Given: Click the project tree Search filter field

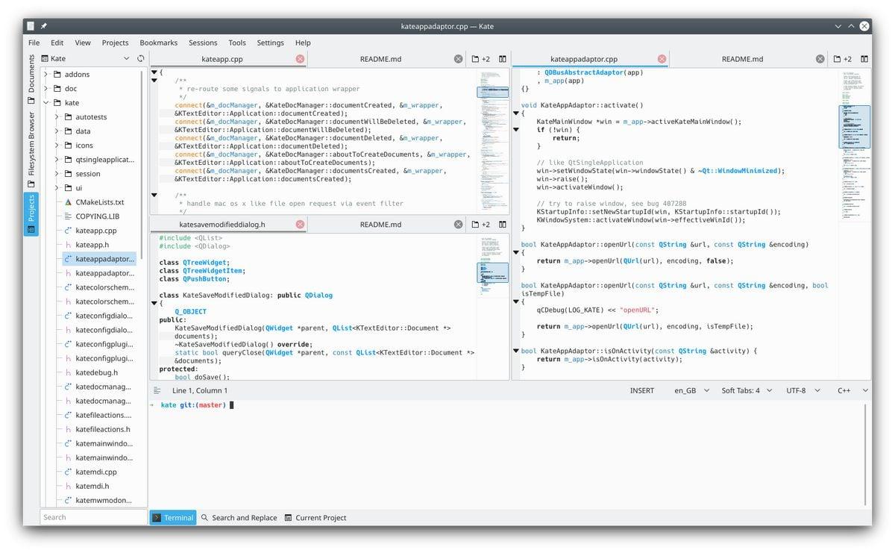Looking at the screenshot, I should (93, 517).
